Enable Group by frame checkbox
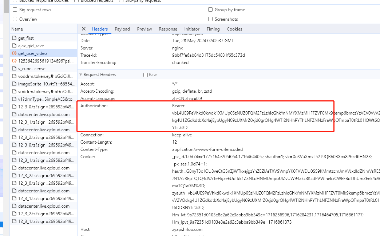Viewport: 380px width, 236px height. coord(210,10)
